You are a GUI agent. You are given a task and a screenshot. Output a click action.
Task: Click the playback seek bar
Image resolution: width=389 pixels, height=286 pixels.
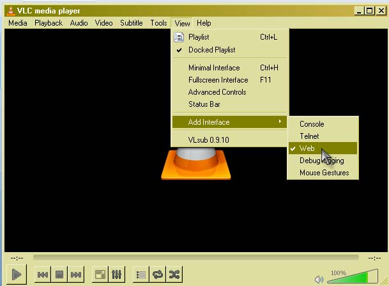(196, 258)
